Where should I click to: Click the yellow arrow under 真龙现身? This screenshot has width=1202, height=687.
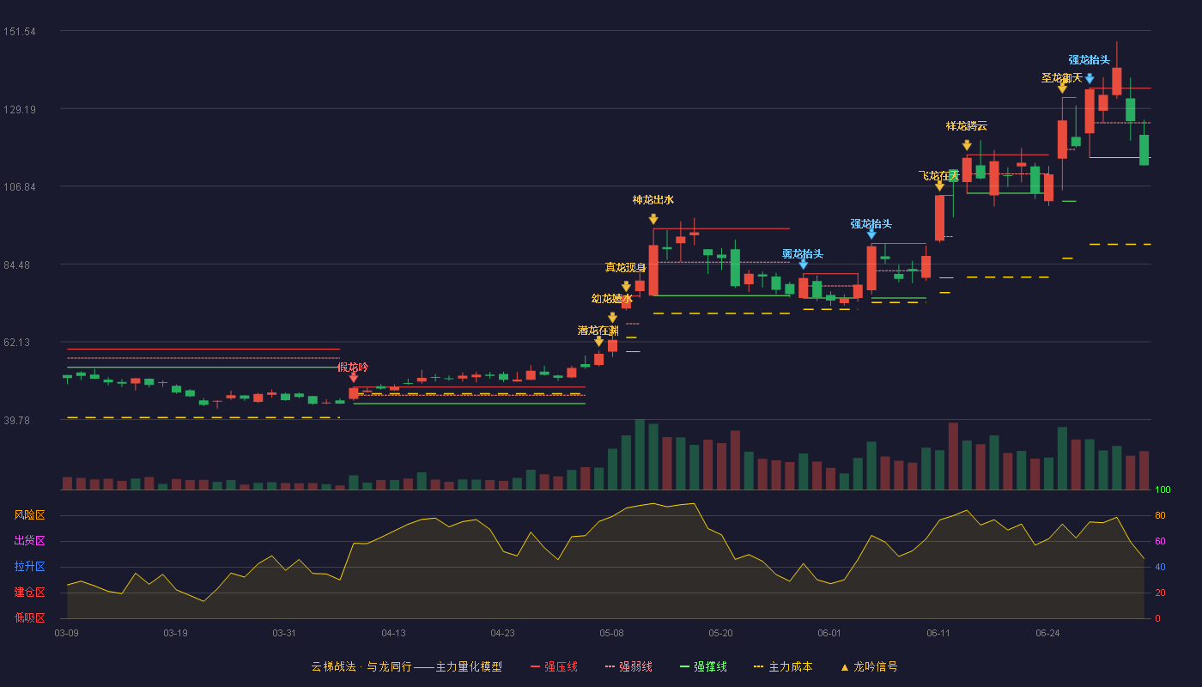[626, 287]
